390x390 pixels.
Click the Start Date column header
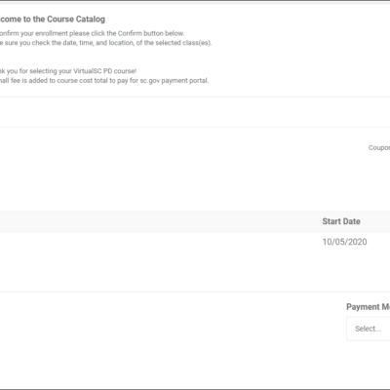(341, 221)
